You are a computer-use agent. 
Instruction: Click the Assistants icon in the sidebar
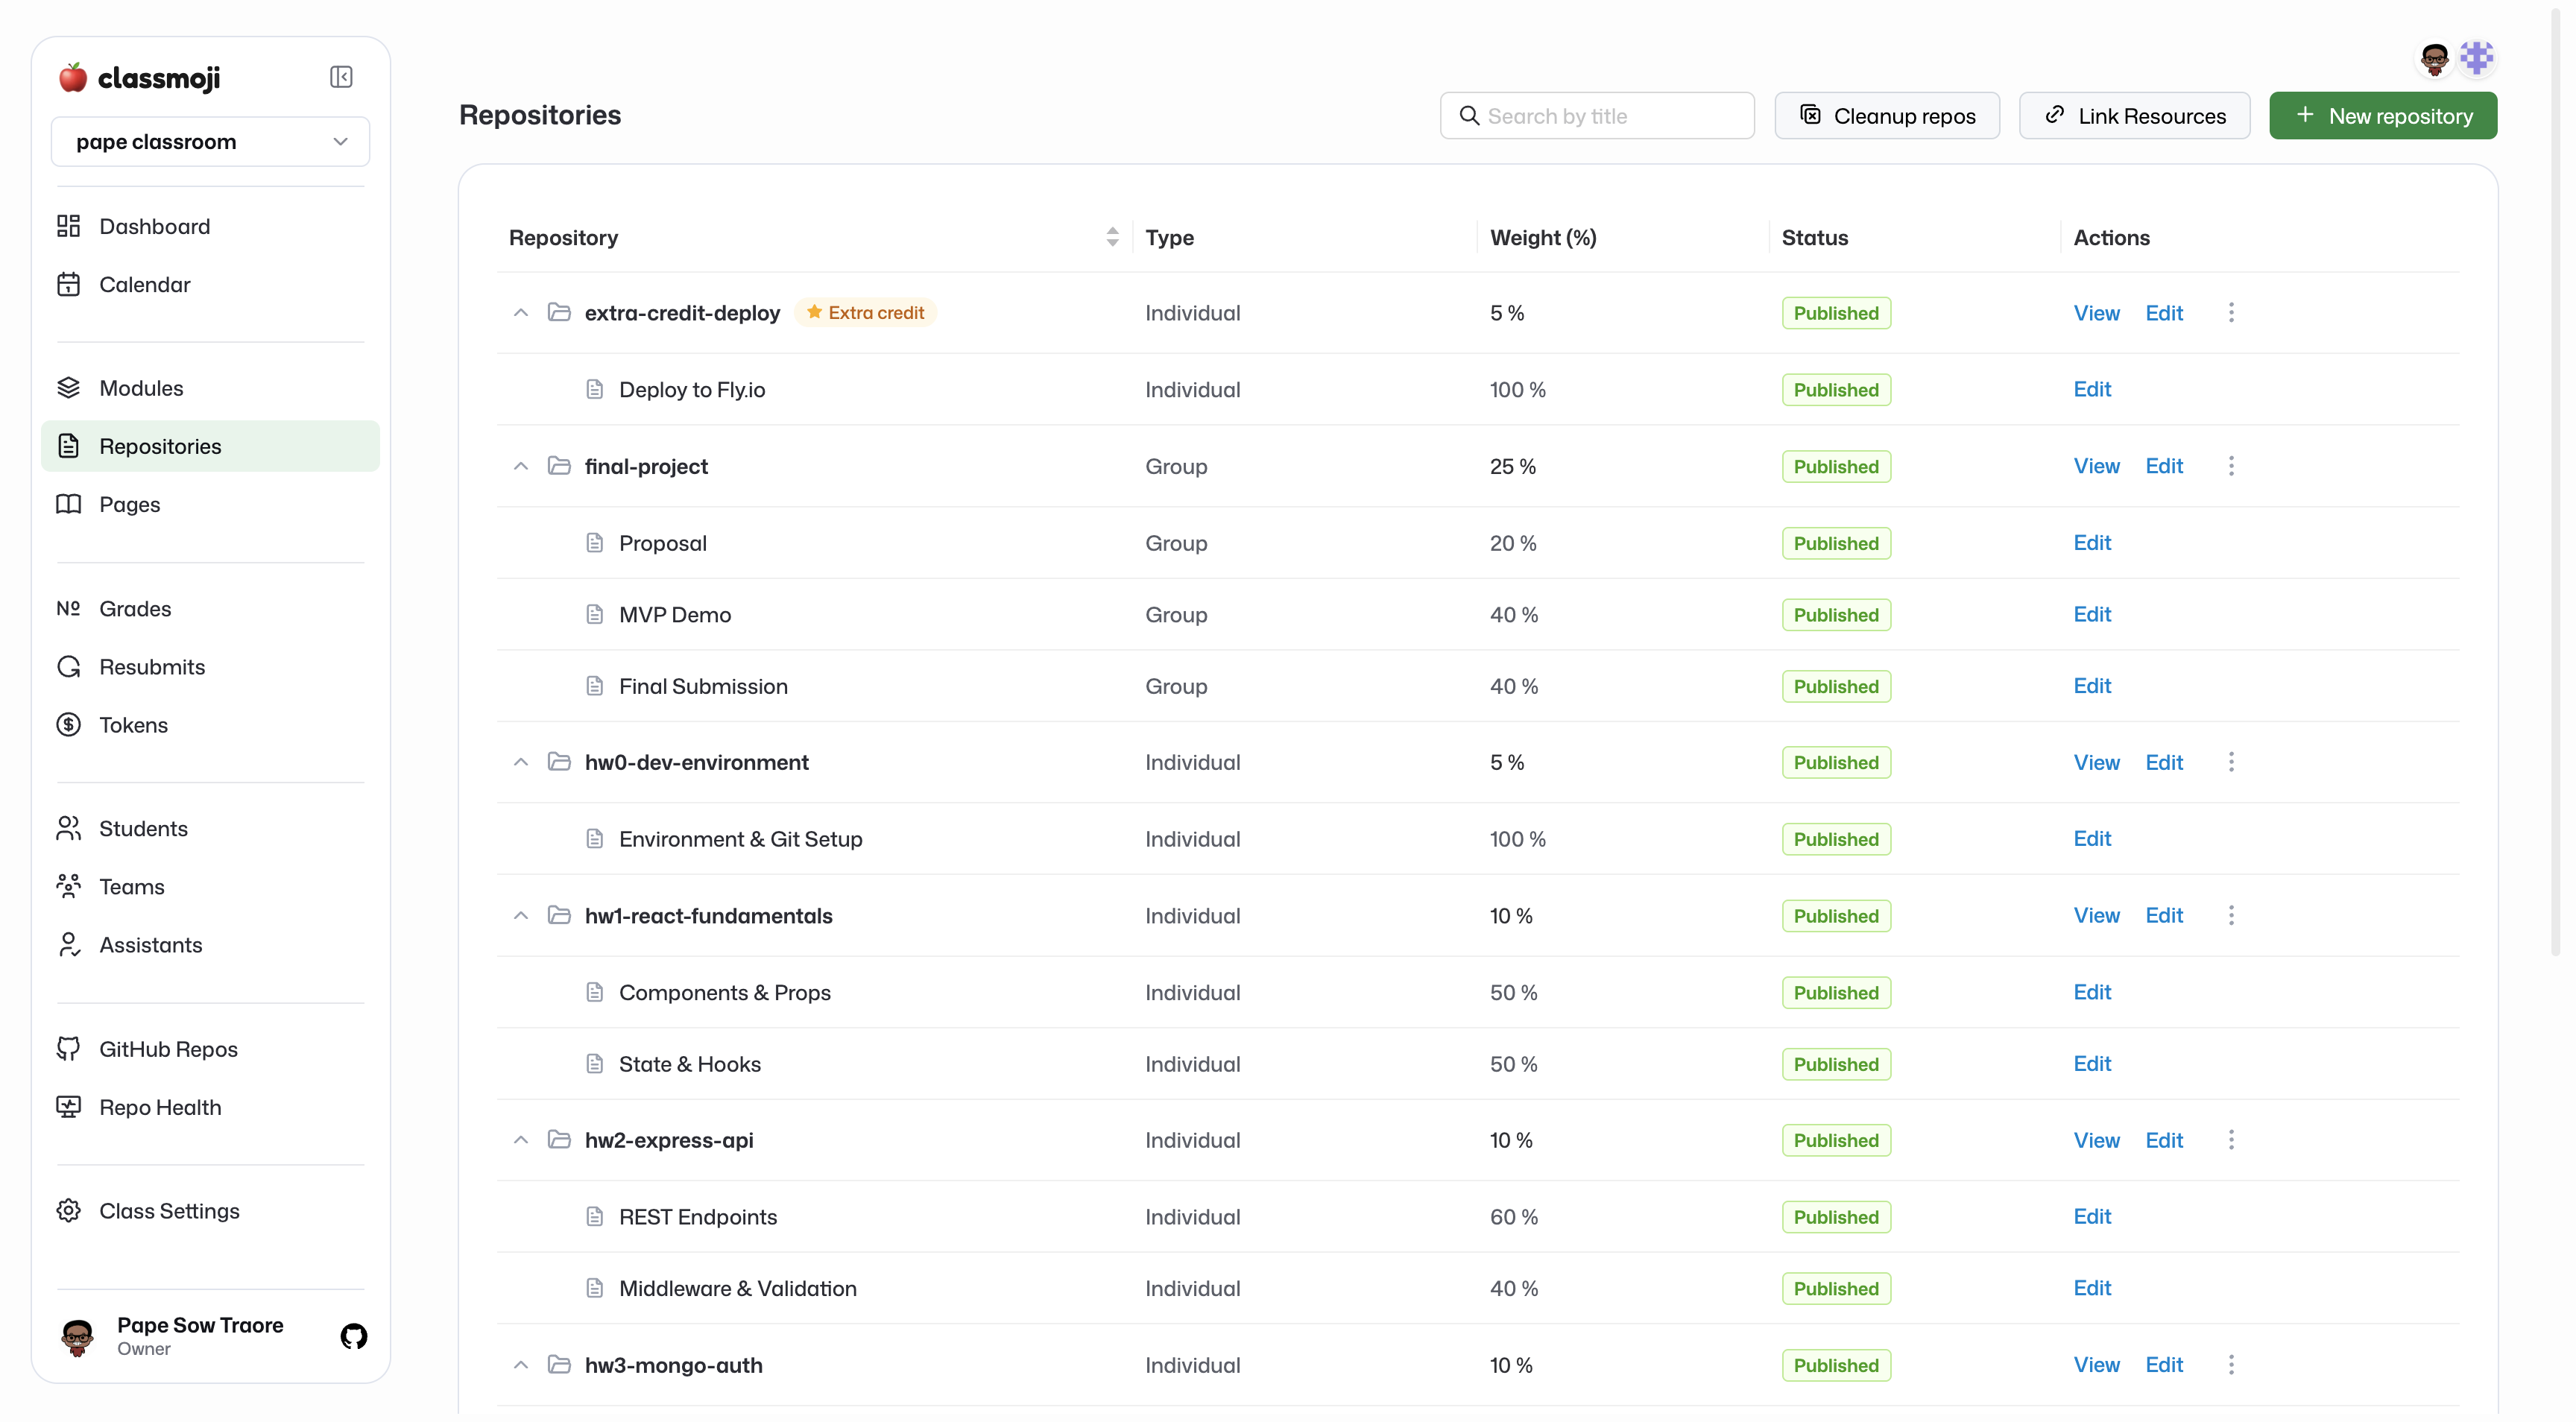(68, 944)
